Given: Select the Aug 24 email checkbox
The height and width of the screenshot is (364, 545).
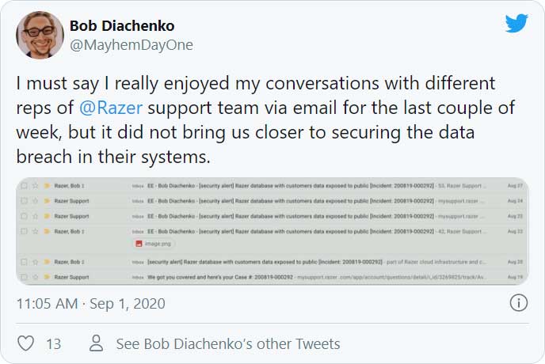Looking at the screenshot, I should (25, 201).
